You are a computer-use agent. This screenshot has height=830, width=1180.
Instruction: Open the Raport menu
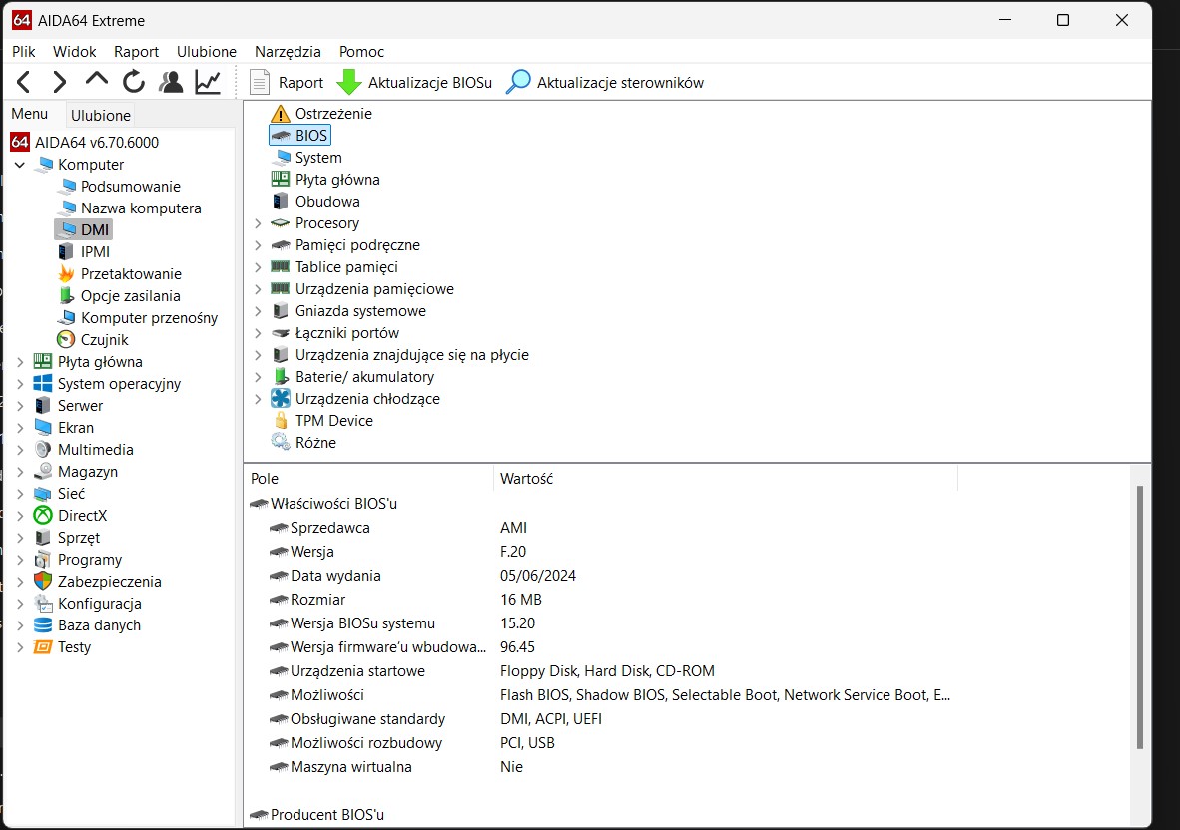coord(136,51)
